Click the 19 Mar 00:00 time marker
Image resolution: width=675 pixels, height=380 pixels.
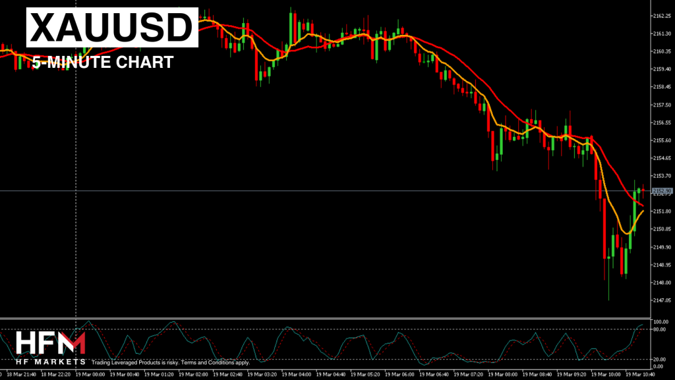pyautogui.click(x=92, y=373)
